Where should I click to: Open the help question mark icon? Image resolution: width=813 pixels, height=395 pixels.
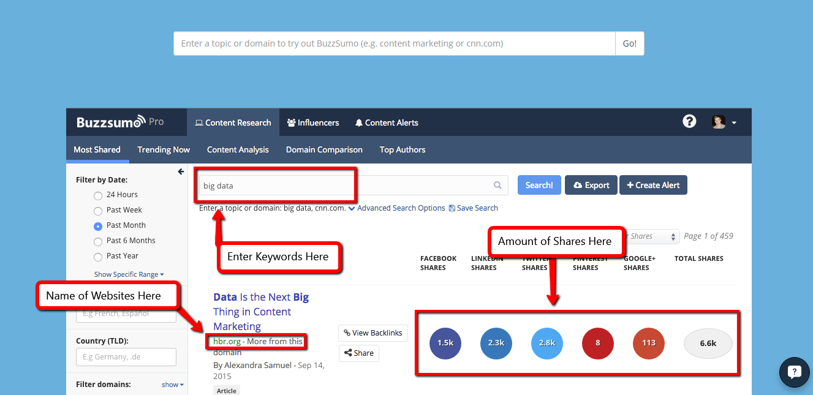pos(689,121)
